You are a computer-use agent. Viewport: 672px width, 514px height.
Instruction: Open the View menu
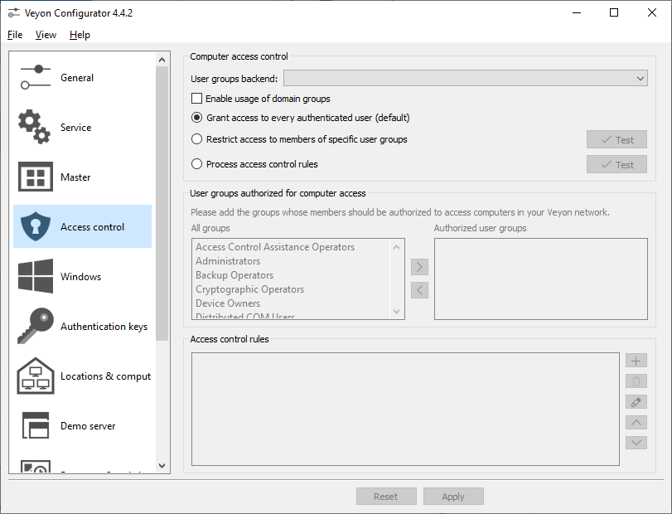point(46,35)
